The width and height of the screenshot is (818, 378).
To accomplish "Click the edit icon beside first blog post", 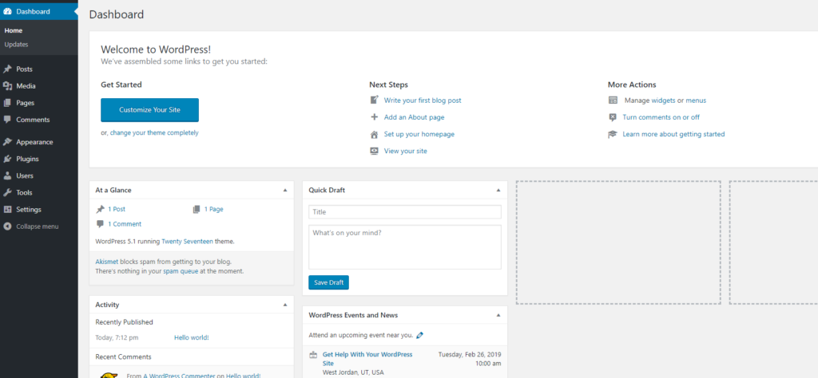I will pos(374,100).
